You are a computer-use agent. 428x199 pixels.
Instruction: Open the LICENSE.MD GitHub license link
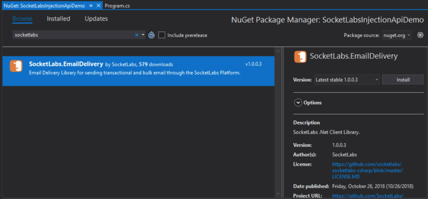pos(368,170)
